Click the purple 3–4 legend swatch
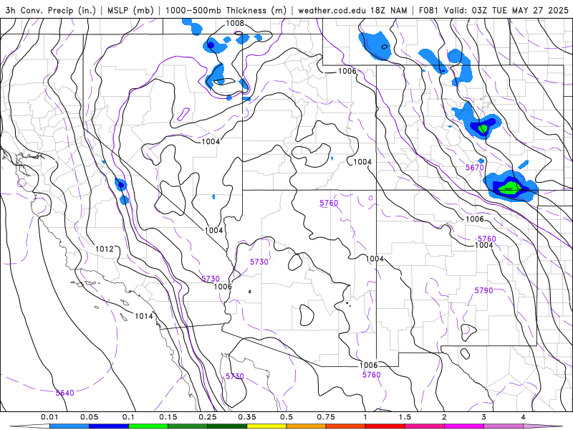 [x=504, y=426]
